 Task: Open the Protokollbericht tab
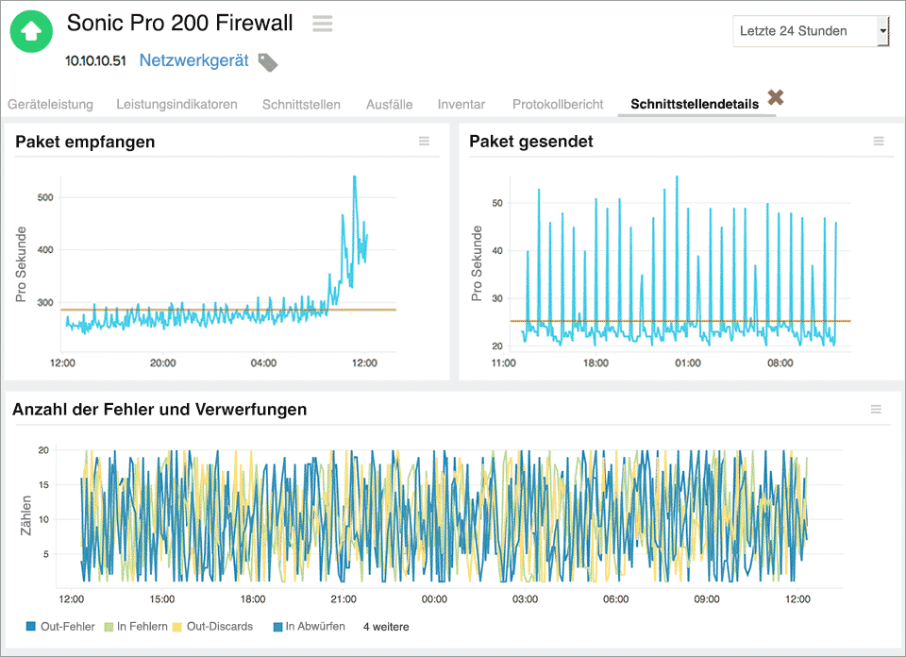557,105
